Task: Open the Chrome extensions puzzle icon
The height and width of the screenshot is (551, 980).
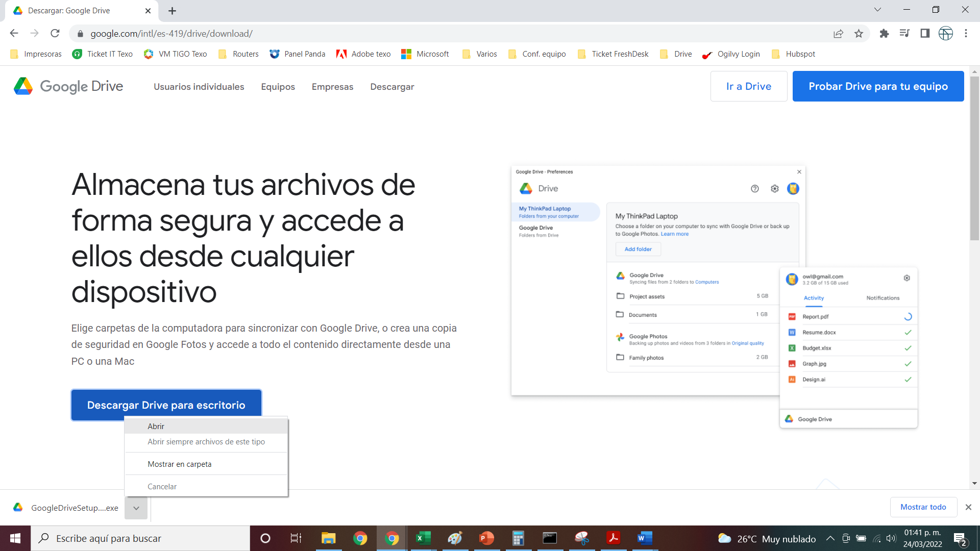Action: (884, 34)
